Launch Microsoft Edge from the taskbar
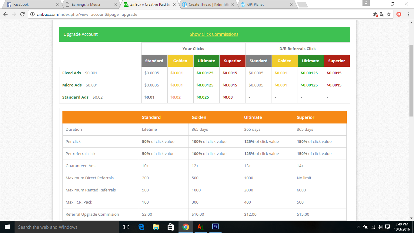 [141, 227]
